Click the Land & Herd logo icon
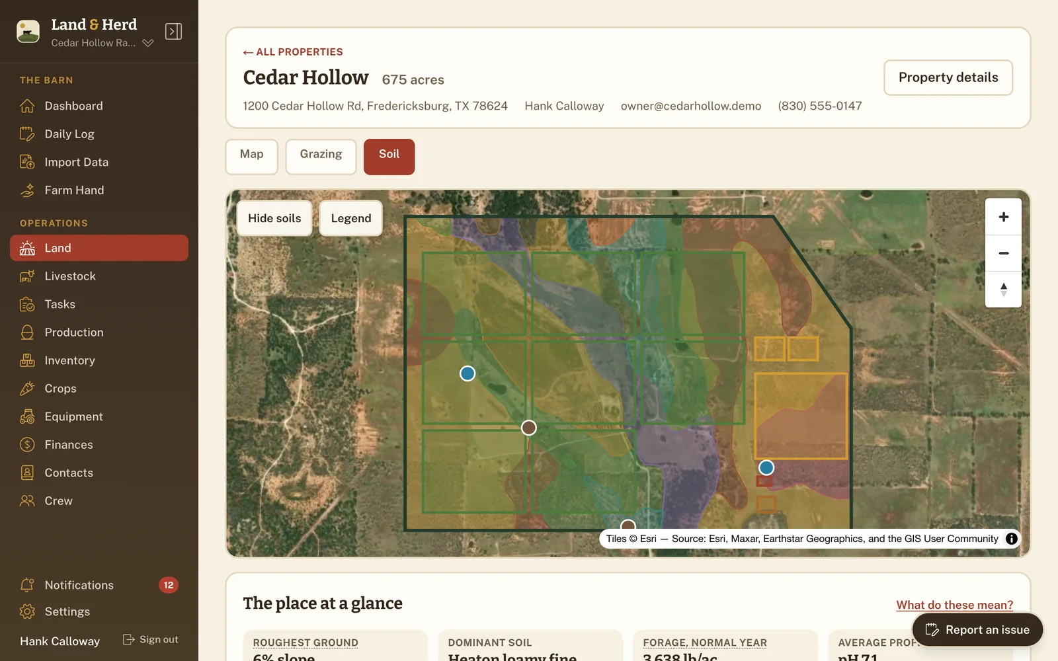Screen dimensions: 1058x661 (x=28, y=32)
